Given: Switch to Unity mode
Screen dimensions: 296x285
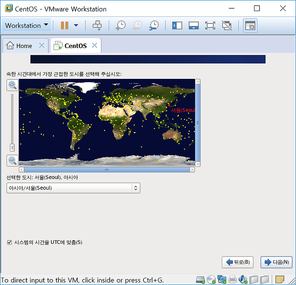Looking at the screenshot, I should coord(227,25).
